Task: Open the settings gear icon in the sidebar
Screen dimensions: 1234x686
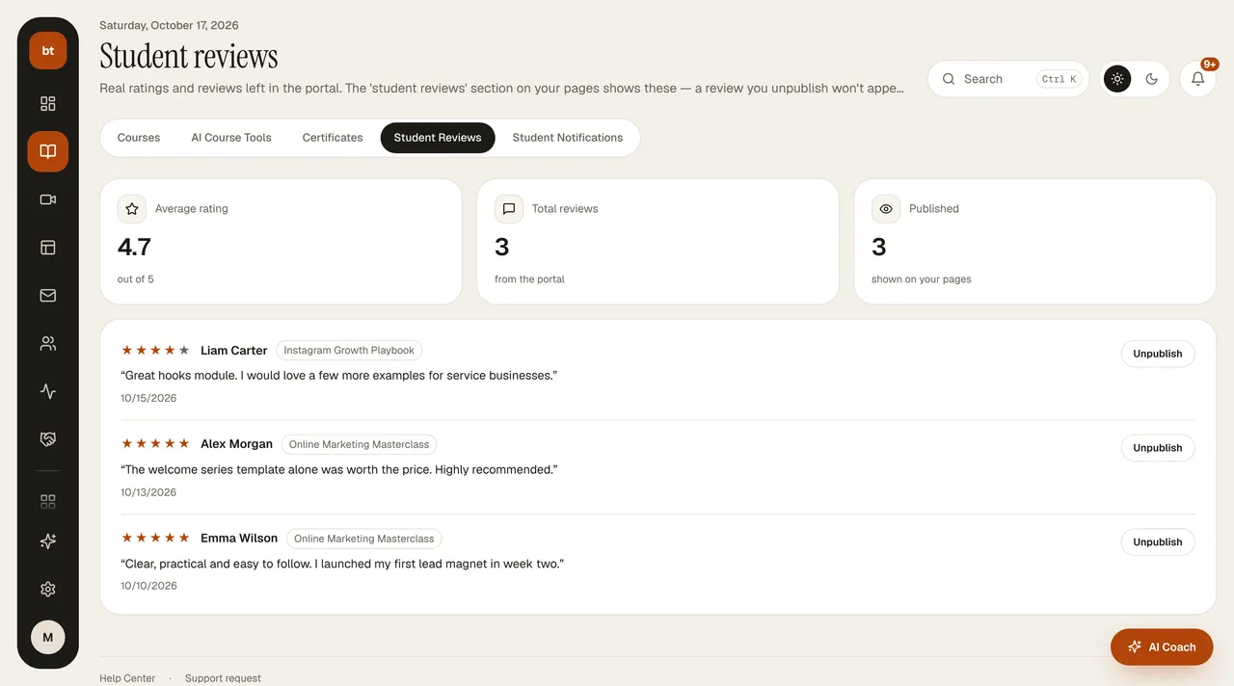Action: (x=48, y=590)
